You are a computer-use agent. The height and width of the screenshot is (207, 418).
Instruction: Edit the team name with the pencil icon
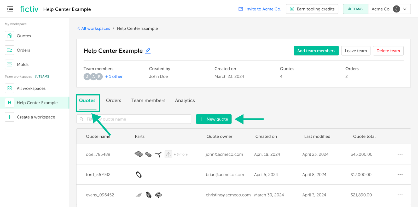coord(148,51)
